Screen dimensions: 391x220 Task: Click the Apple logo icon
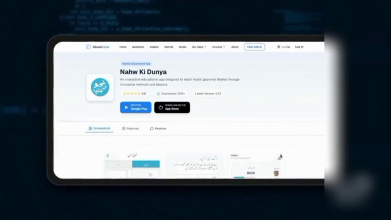(161, 107)
